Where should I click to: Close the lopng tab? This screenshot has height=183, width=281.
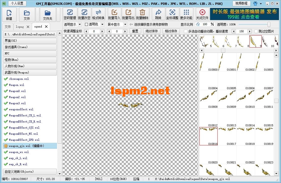pyautogui.click(x=28, y=27)
